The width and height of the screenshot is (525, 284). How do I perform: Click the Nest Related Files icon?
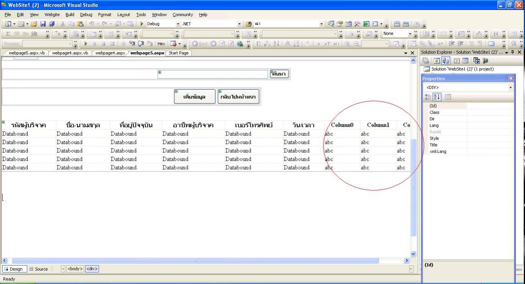pyautogui.click(x=446, y=60)
